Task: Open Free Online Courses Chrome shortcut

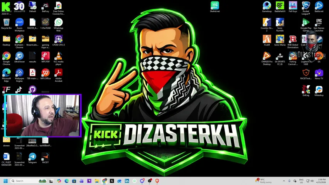Action: pos(58,8)
